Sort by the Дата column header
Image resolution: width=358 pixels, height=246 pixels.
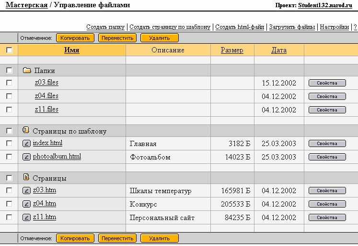(279, 50)
